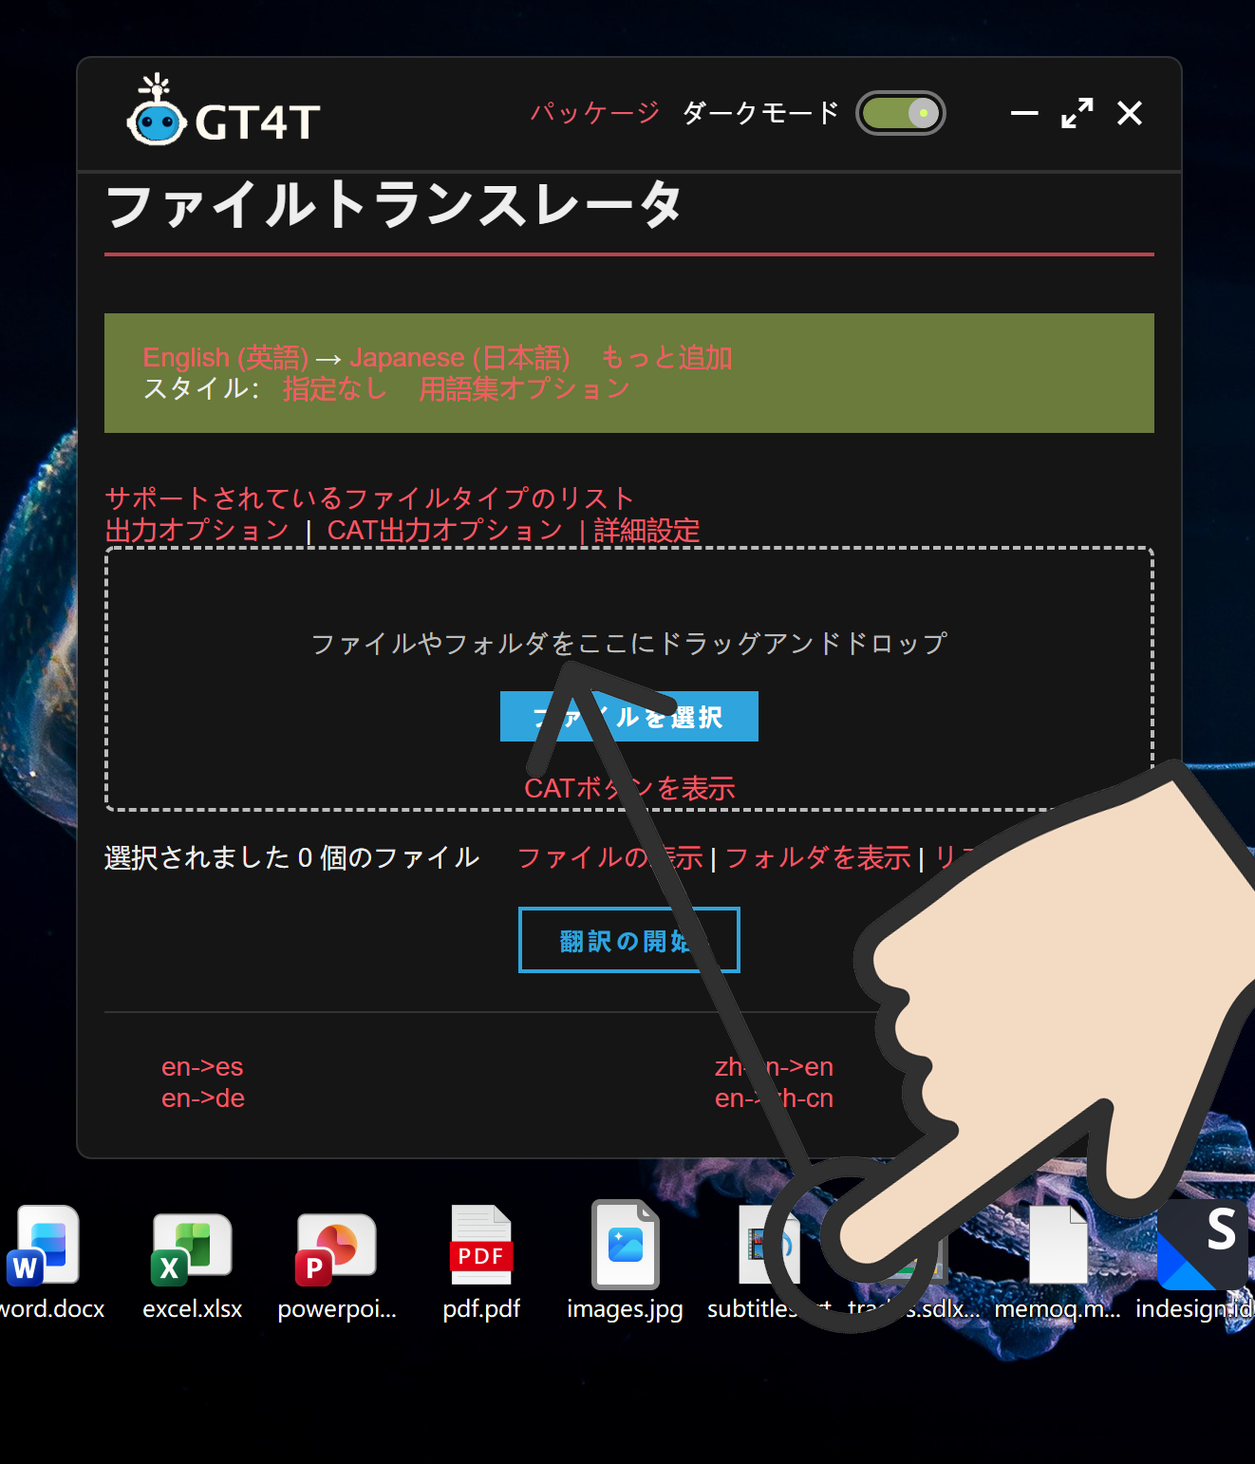Click the ファイルを選択 button
Viewport: 1255px width, 1464px height.
click(629, 717)
